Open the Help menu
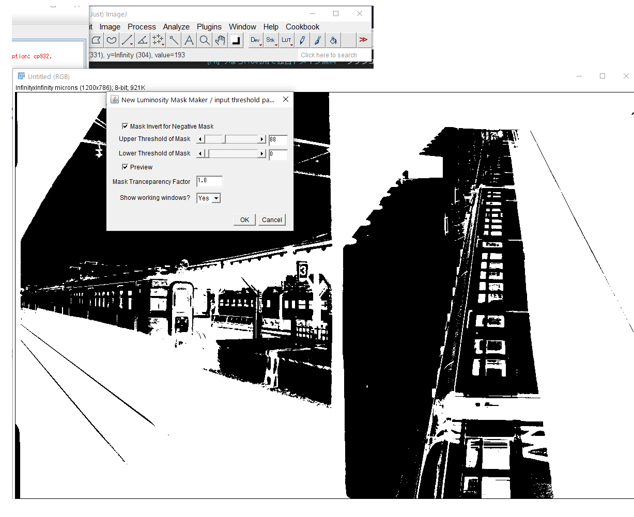Viewport: 634px width, 517px height. (271, 27)
